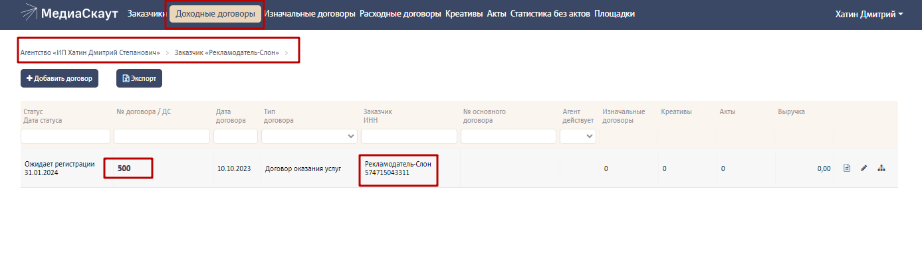Open the Хатин Дмитрий user menu
922x270 pixels.
(869, 14)
